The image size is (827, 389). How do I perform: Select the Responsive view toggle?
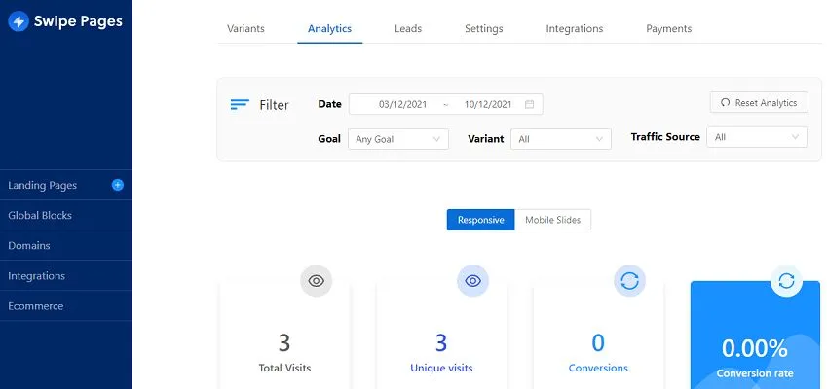coord(480,220)
